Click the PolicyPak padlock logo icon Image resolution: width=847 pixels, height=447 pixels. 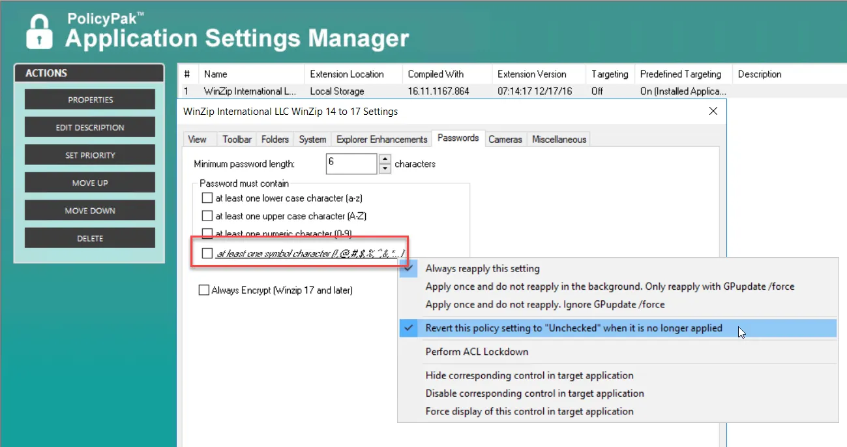point(38,31)
